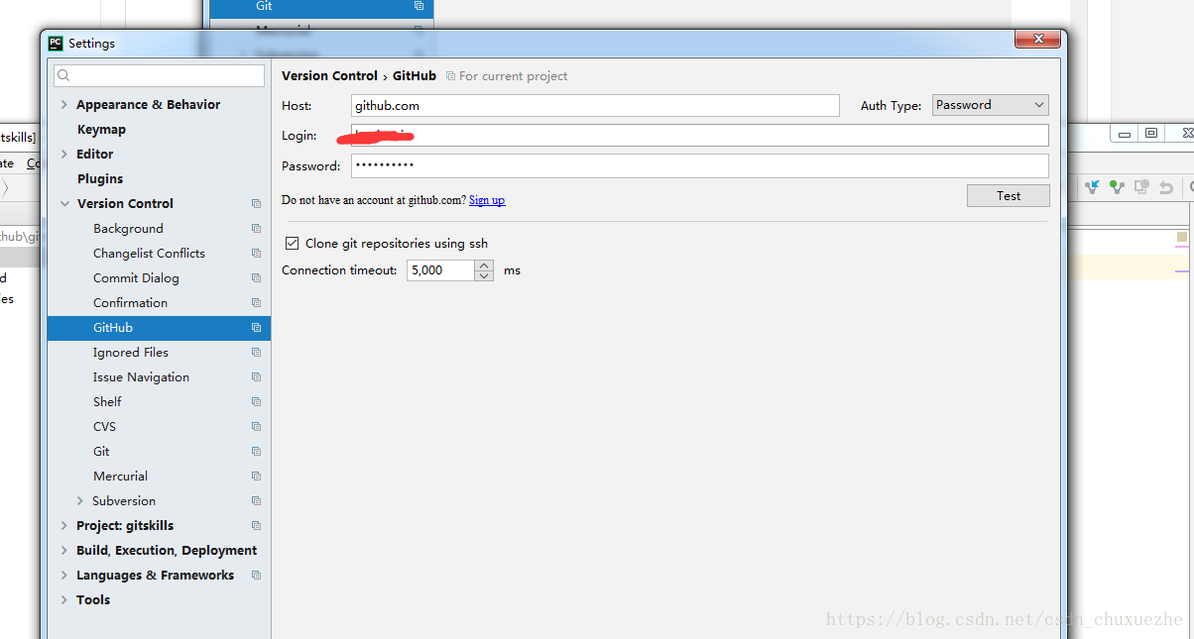
Task: Expand Languages & Frameworks section
Action: point(64,575)
